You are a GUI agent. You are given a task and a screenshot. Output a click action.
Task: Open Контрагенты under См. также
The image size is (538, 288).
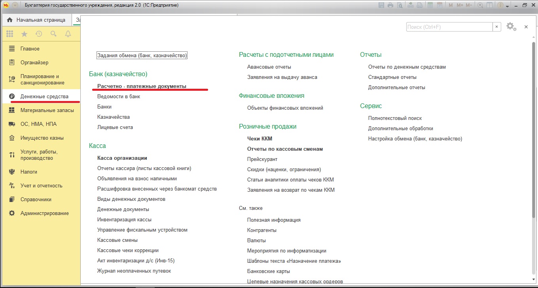[262, 230]
